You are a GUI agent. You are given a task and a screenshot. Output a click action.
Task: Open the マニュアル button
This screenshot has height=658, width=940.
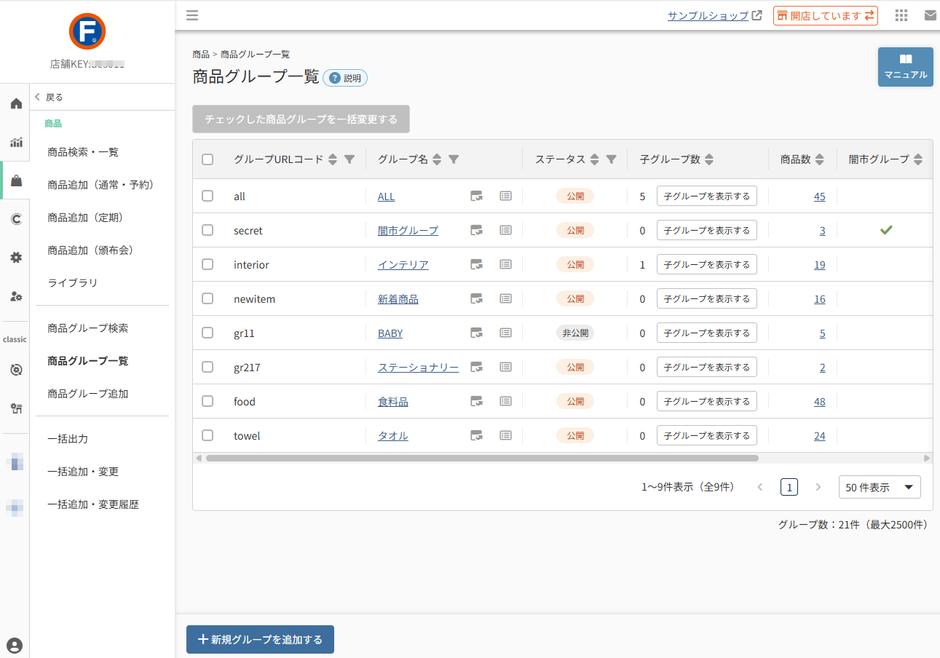point(906,67)
